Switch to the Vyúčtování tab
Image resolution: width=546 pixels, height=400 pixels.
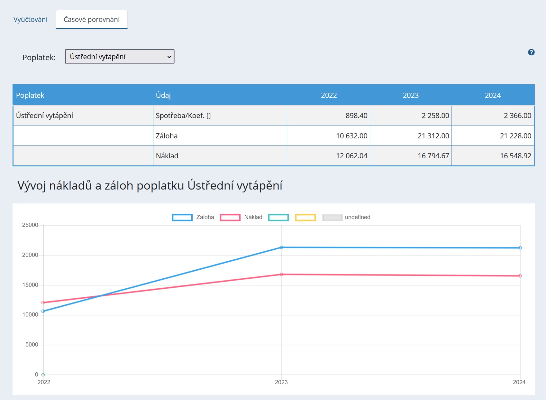(x=31, y=20)
